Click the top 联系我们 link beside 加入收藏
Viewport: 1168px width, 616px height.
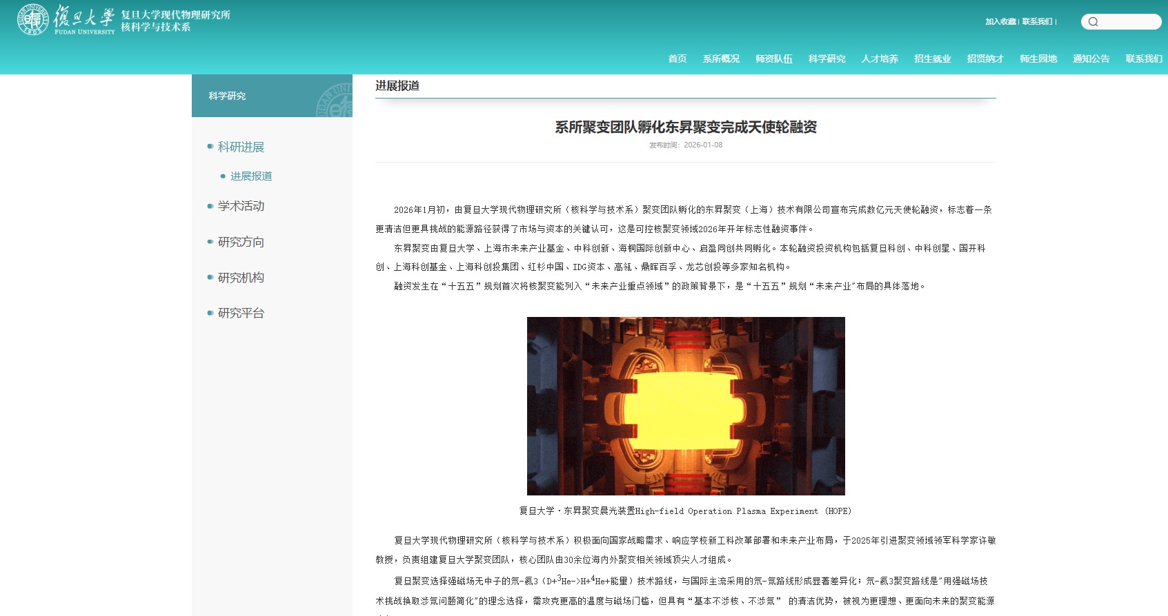[1037, 22]
